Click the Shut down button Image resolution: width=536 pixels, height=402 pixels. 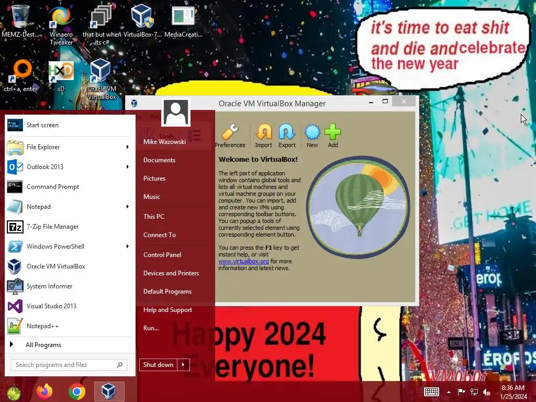[158, 365]
